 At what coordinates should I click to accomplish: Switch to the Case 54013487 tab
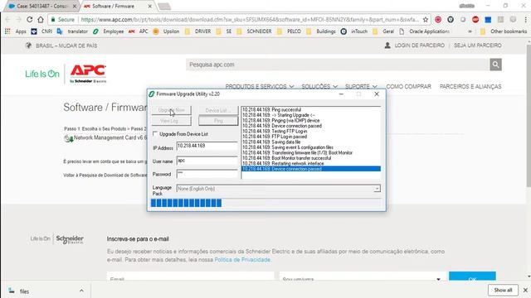[x=40, y=6]
